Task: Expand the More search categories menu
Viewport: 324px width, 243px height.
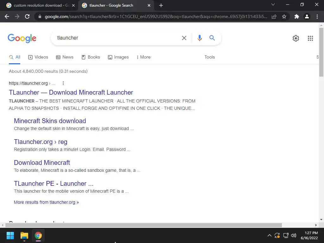Action: pyautogui.click(x=143, y=57)
